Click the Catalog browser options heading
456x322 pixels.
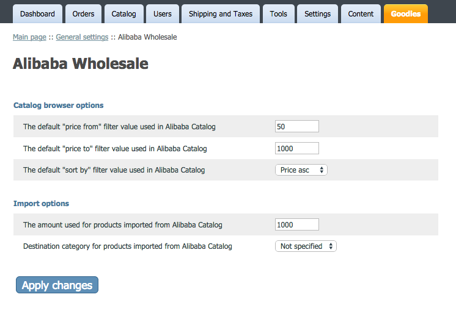tap(59, 106)
